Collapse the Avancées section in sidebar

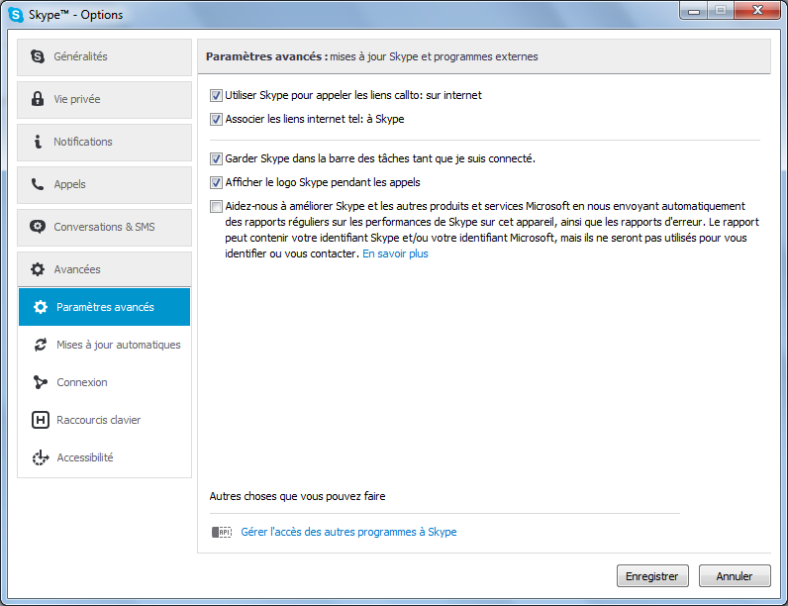(x=105, y=269)
